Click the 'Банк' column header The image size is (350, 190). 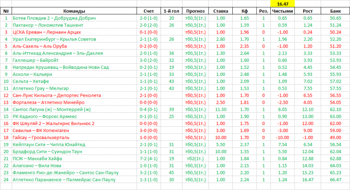click(x=336, y=11)
